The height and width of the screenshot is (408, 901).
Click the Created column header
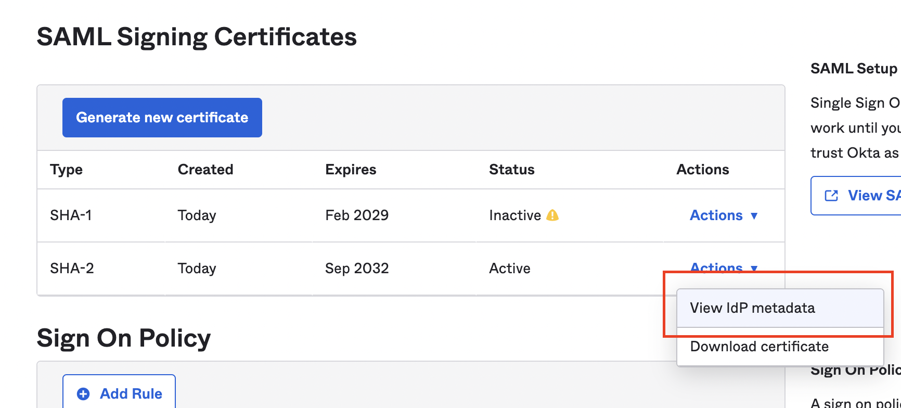(205, 170)
